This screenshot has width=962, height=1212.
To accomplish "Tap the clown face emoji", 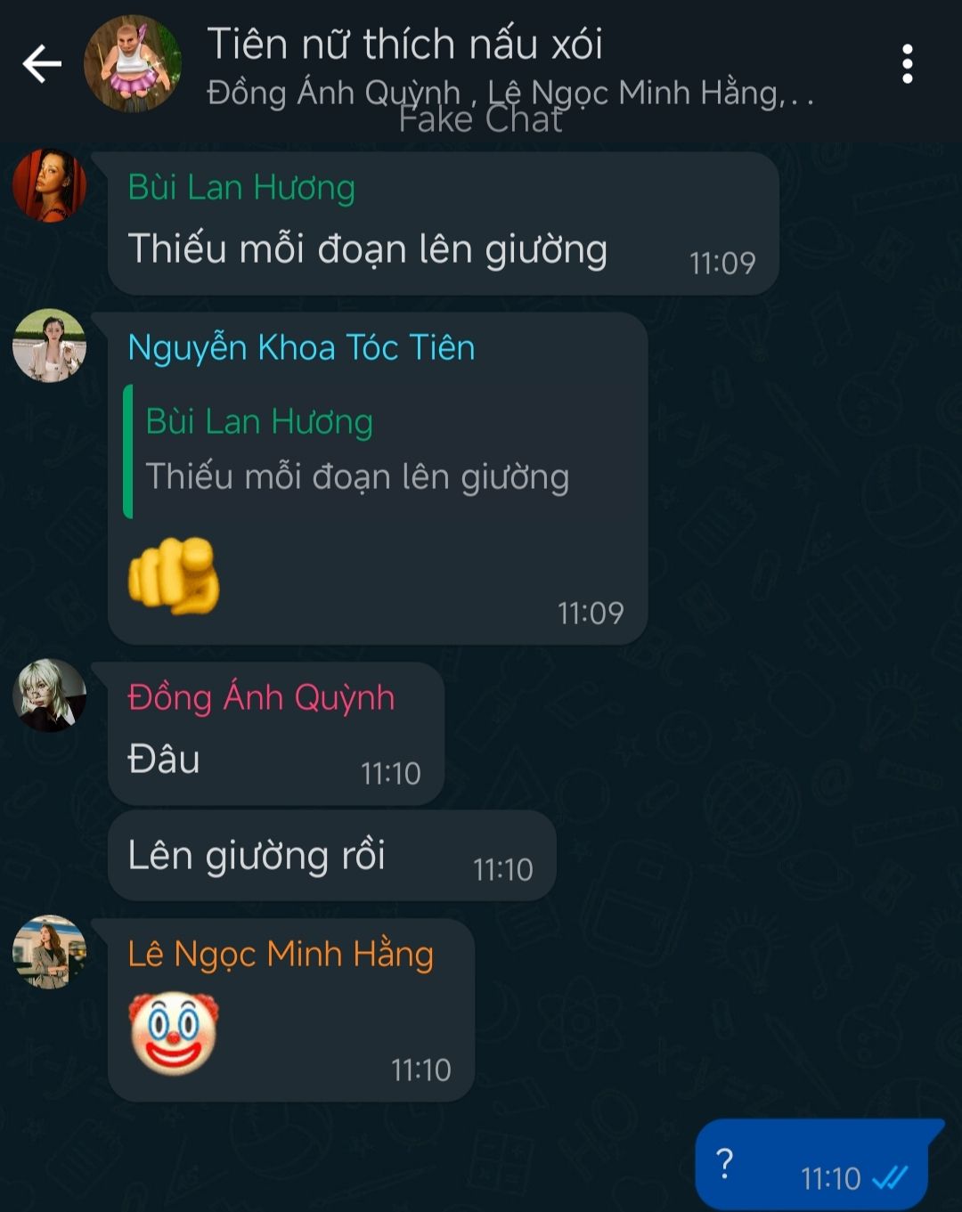I will pyautogui.click(x=174, y=1033).
